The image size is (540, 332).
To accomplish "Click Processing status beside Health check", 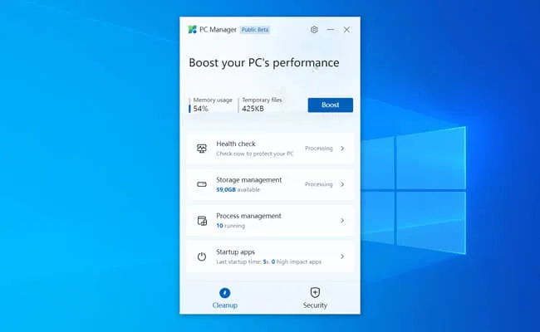I will (318, 149).
